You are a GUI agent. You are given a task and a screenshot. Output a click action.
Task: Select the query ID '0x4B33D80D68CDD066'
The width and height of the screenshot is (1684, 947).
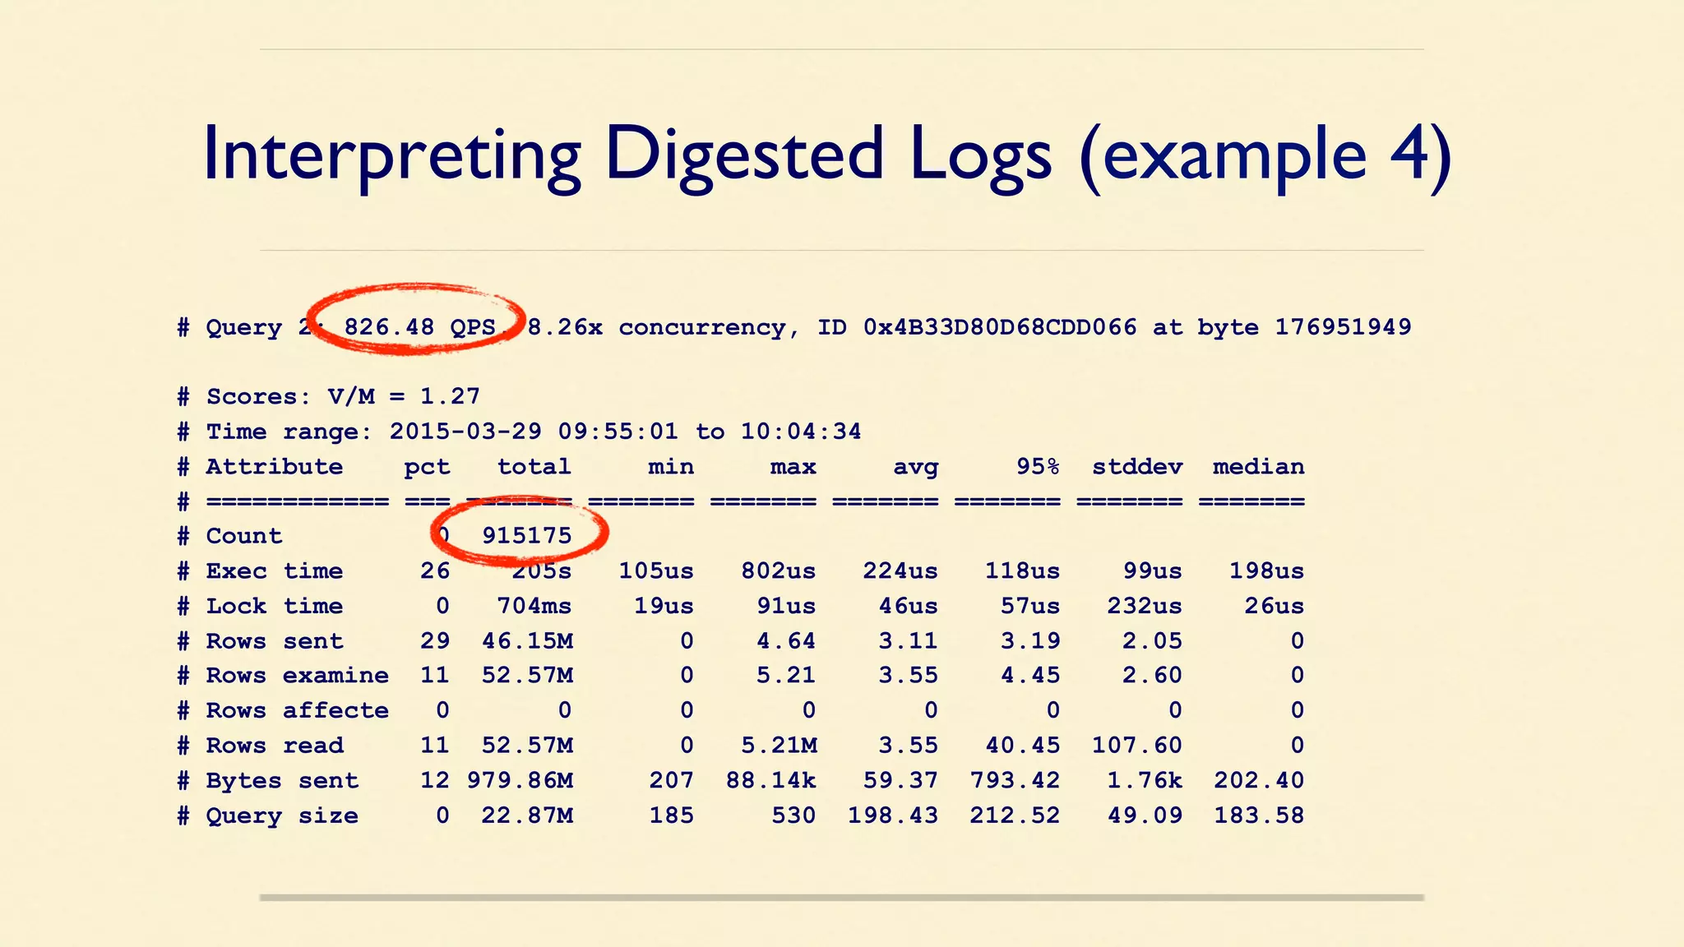click(x=1000, y=327)
